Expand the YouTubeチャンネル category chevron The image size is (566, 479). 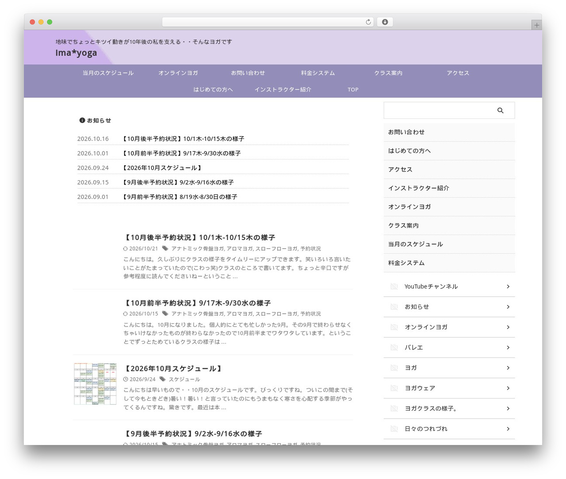508,286
